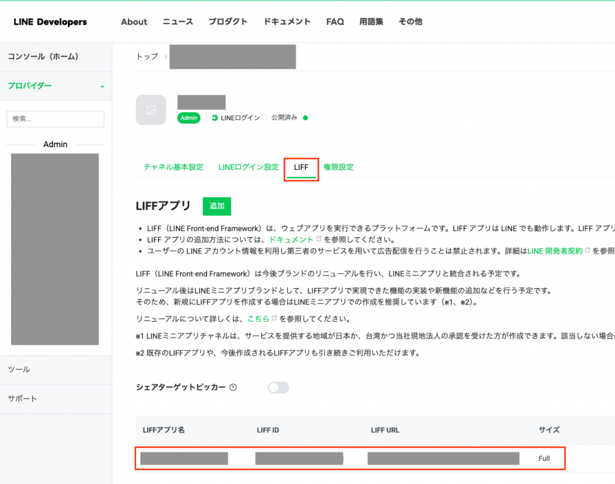
Task: Click the トップ breadcrumb link
Action: [147, 56]
